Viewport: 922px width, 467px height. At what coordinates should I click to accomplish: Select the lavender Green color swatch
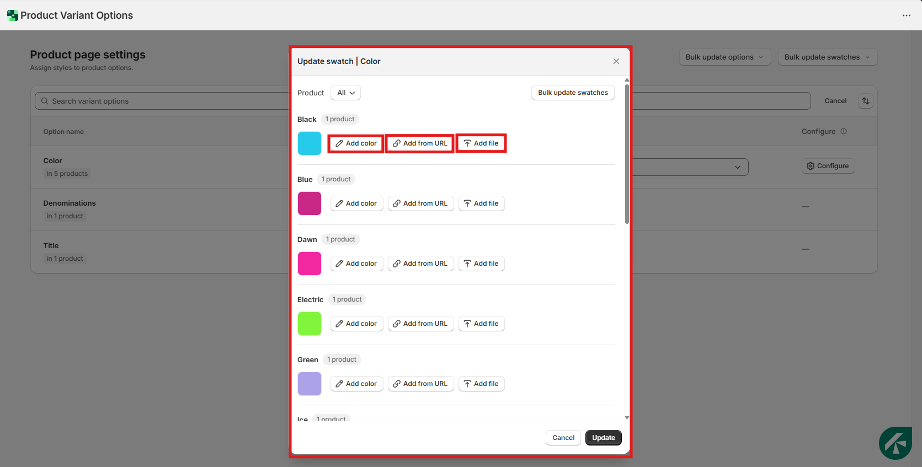click(309, 384)
